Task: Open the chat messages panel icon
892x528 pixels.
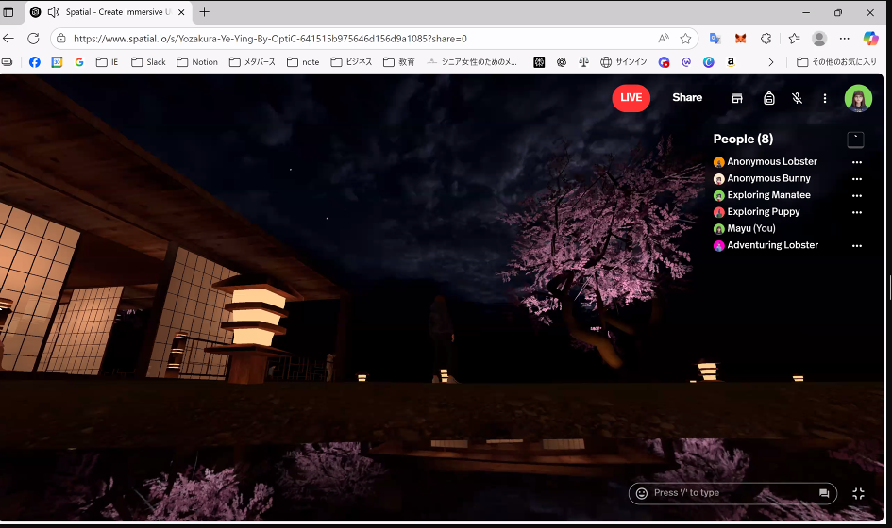Action: coord(824,493)
